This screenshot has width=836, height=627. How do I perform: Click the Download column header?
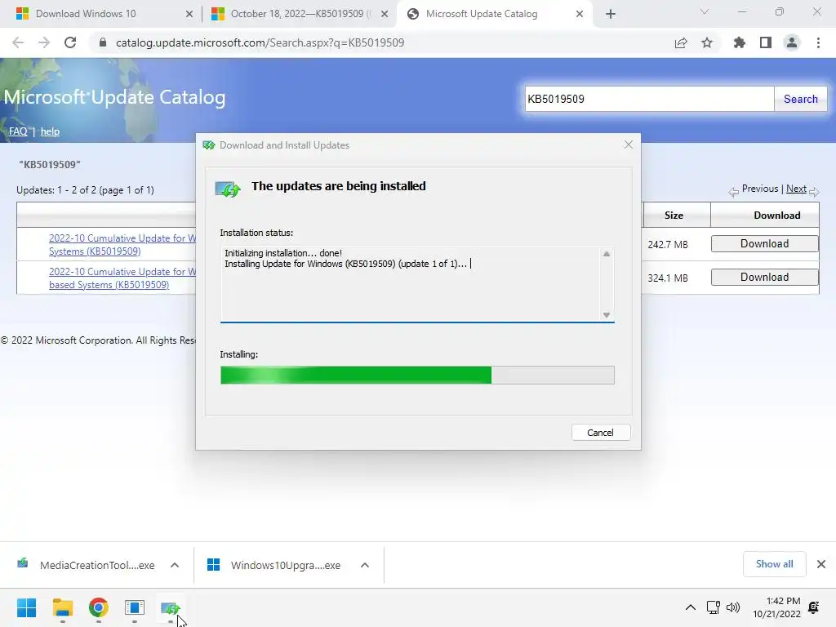777,216
